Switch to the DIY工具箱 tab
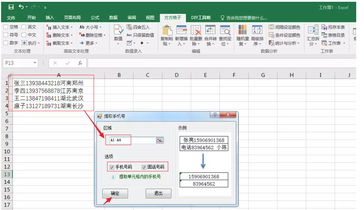 [x=201, y=18]
